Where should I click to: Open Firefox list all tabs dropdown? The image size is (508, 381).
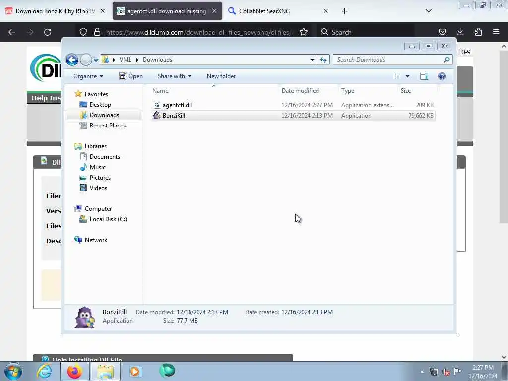428,11
